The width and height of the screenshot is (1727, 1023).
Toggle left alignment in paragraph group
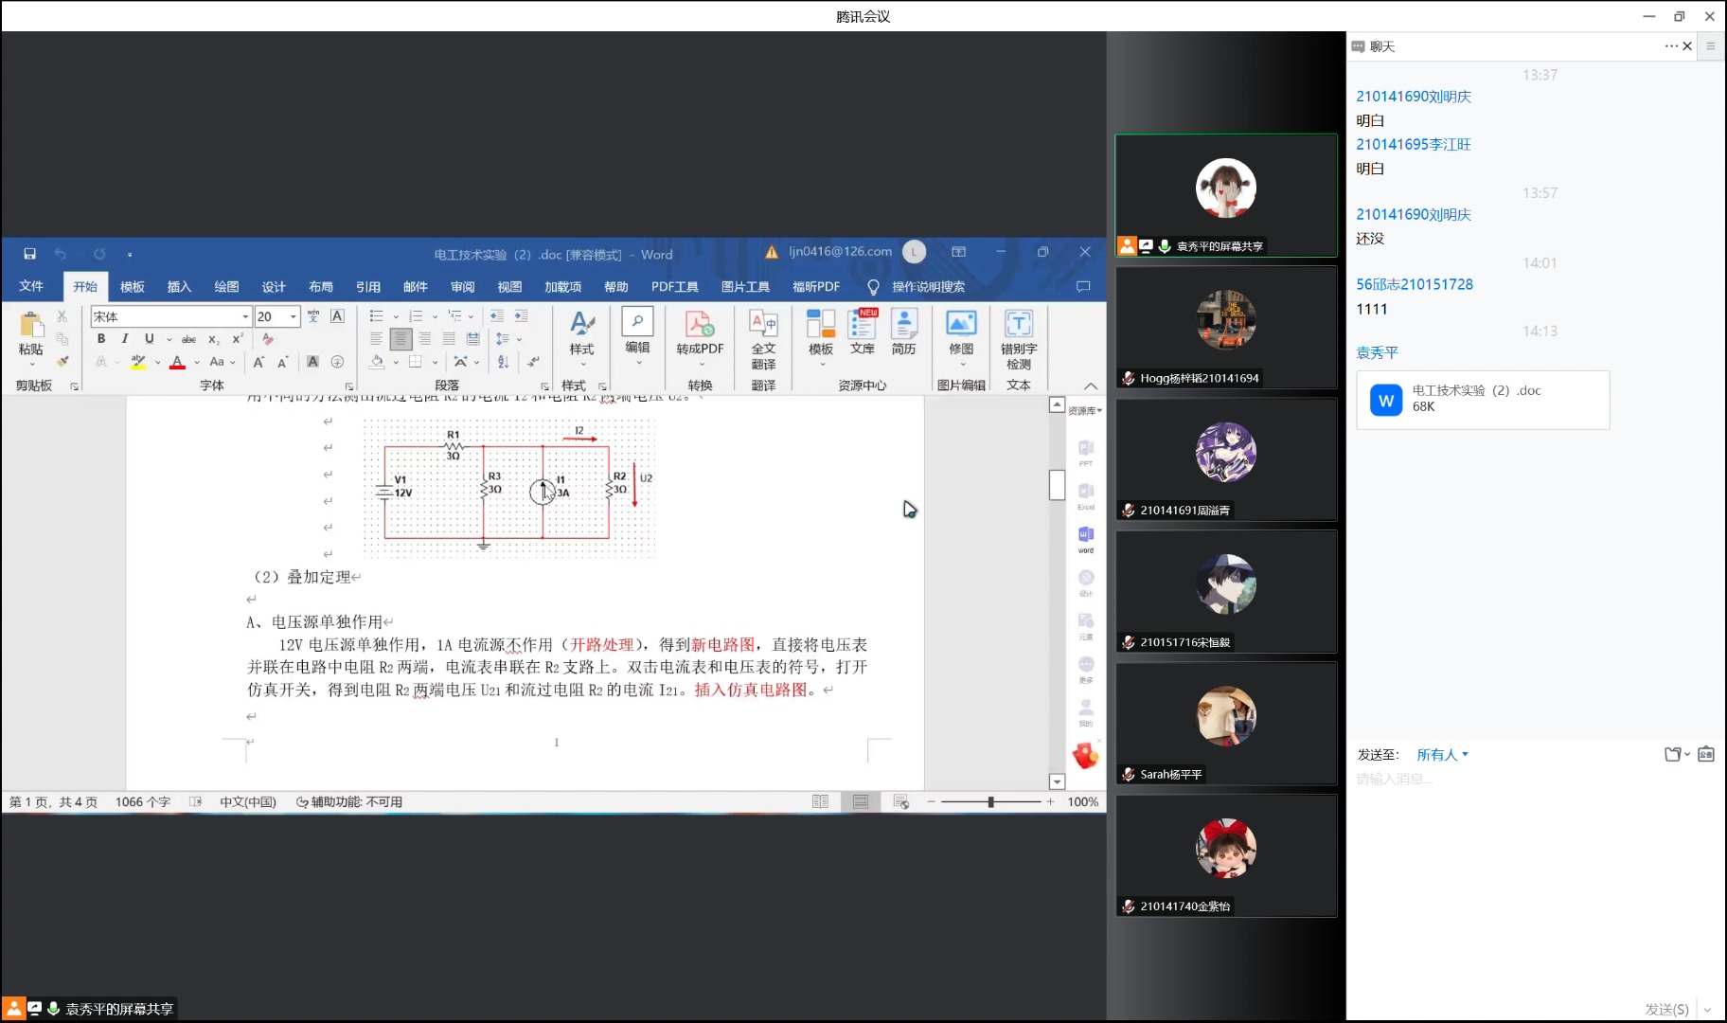pyautogui.click(x=376, y=339)
